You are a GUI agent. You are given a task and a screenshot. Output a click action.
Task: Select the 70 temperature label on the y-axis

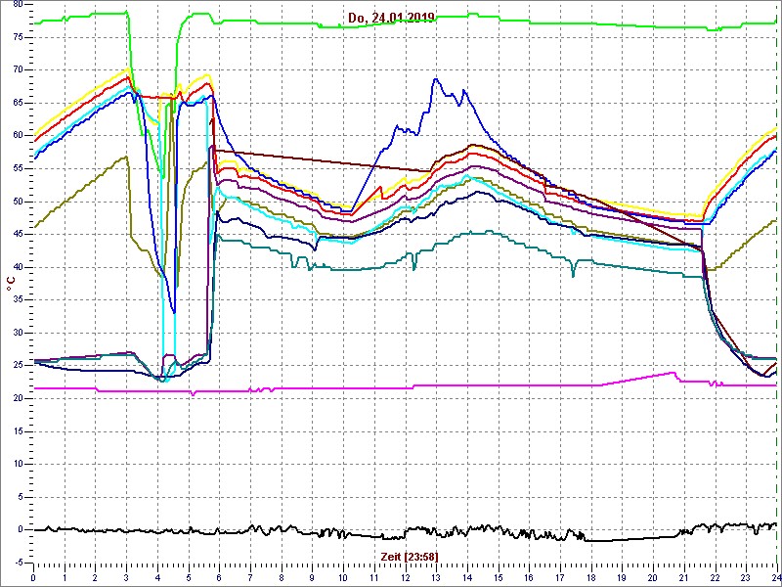pos(18,69)
